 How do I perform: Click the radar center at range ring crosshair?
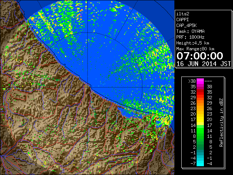tap(88, 87)
